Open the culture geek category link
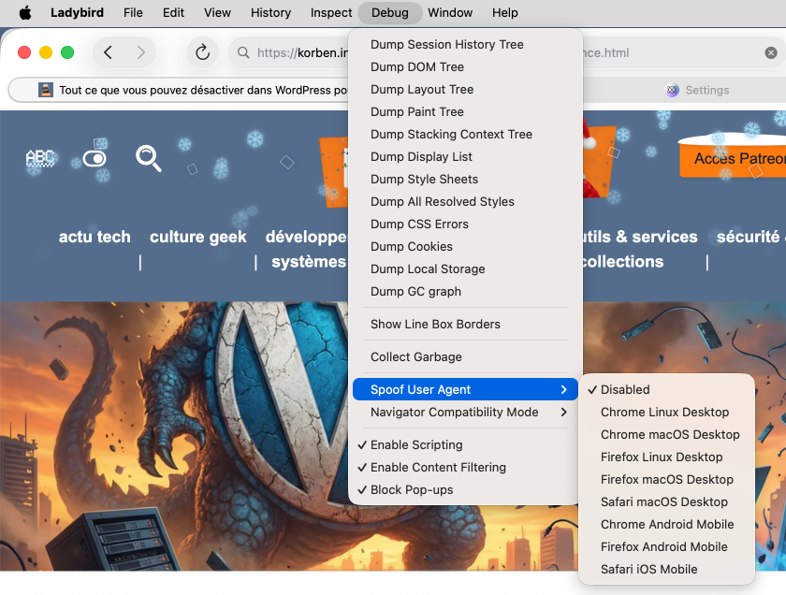 point(198,237)
